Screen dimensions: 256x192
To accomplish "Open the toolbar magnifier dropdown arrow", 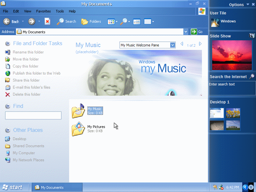I will (x=129, y=21).
